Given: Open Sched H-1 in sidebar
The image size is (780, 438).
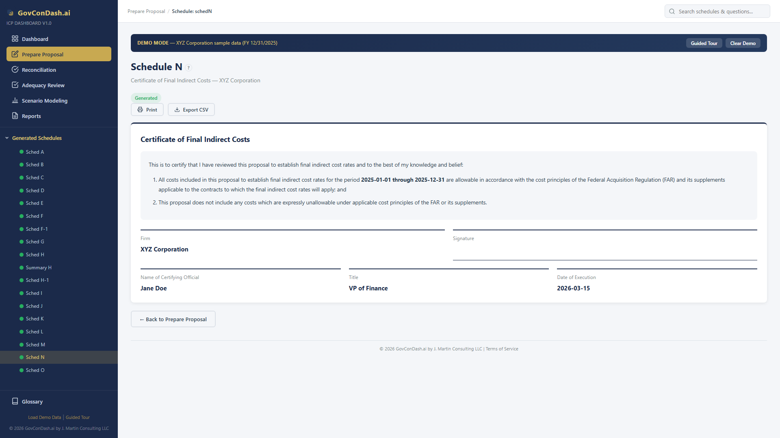Looking at the screenshot, I should coord(37,280).
